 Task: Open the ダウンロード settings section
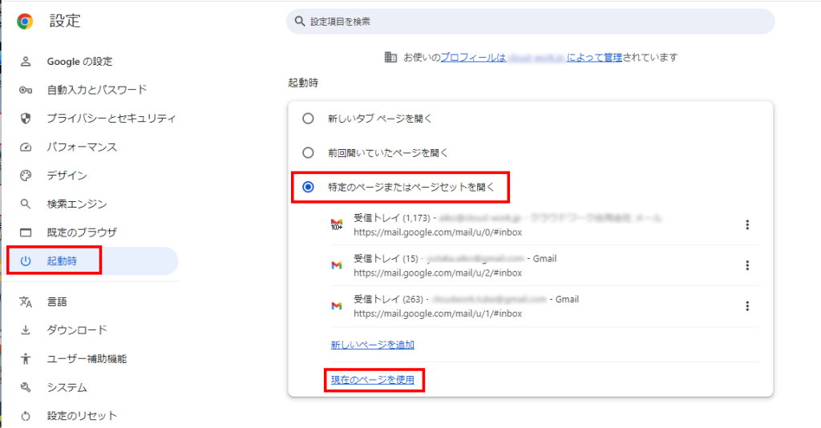[76, 330]
